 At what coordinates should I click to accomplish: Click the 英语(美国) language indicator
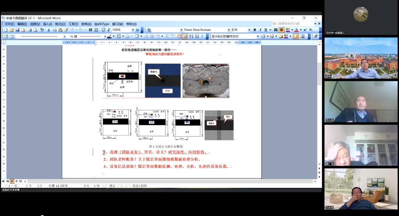[139, 186]
